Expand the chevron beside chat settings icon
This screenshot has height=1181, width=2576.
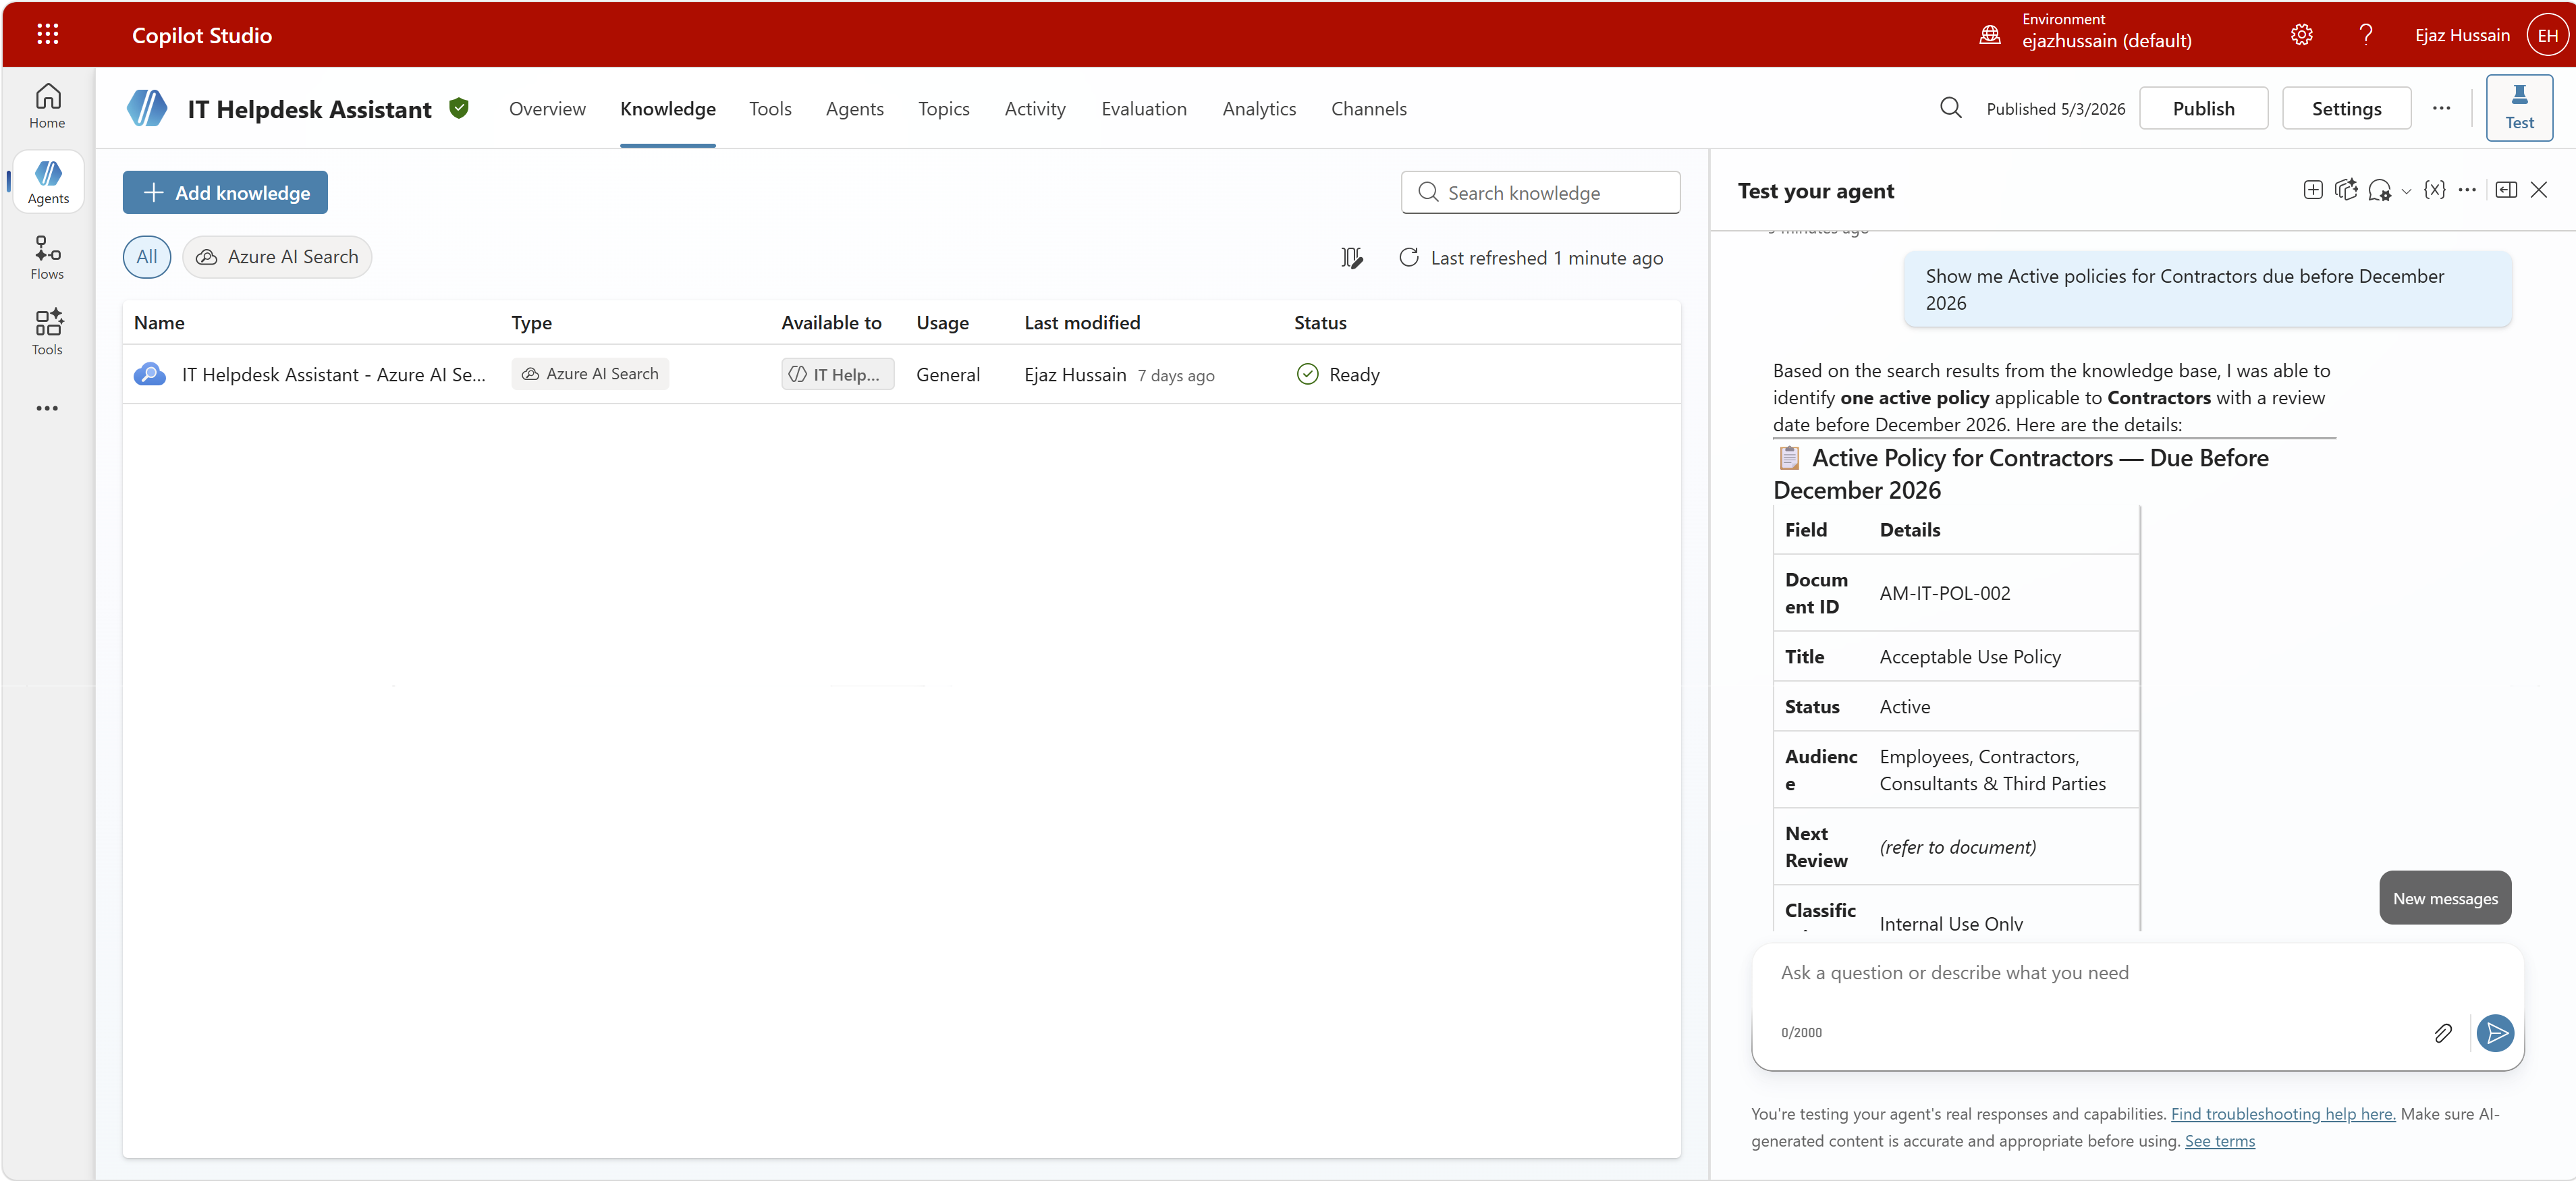click(x=2407, y=191)
